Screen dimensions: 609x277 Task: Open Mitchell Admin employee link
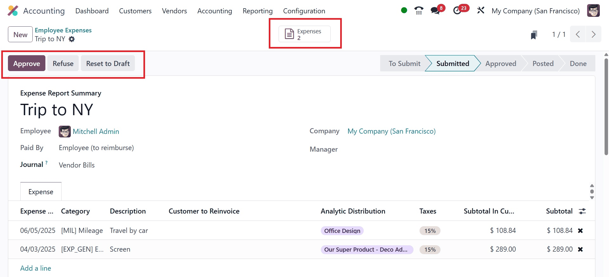[x=96, y=131]
